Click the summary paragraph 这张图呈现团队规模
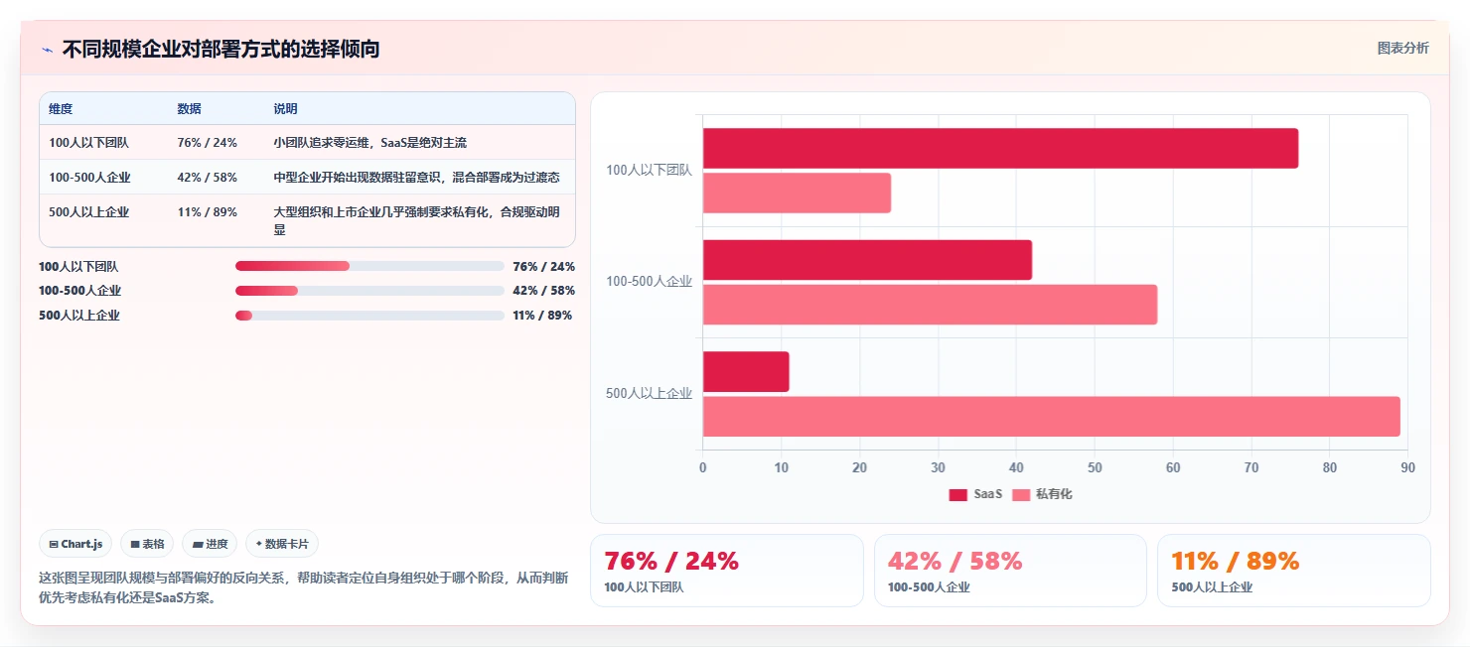1470x647 pixels. pyautogui.click(x=303, y=587)
